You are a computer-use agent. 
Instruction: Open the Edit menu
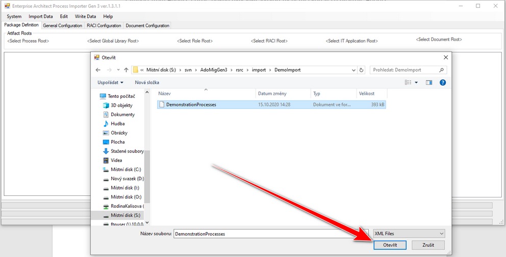pos(64,16)
